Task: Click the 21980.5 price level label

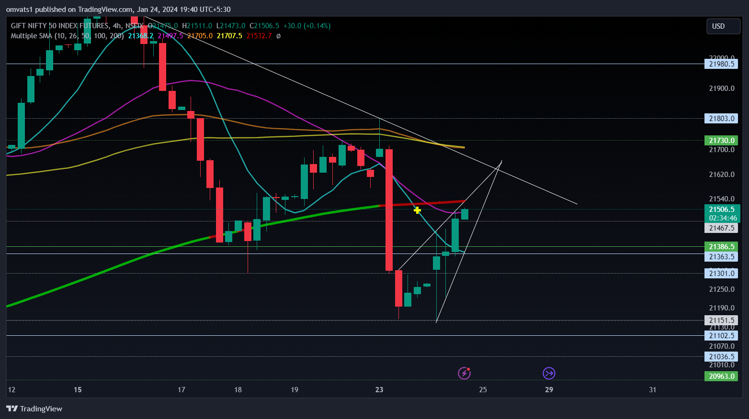Action: click(x=721, y=64)
